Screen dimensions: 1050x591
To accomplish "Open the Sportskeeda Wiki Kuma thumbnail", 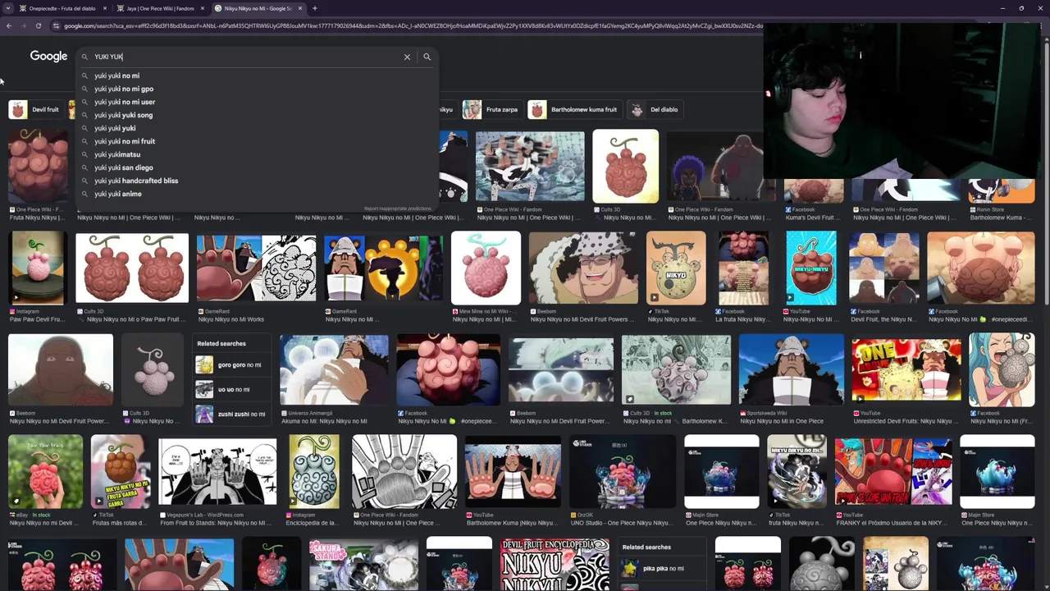I will [x=791, y=369].
